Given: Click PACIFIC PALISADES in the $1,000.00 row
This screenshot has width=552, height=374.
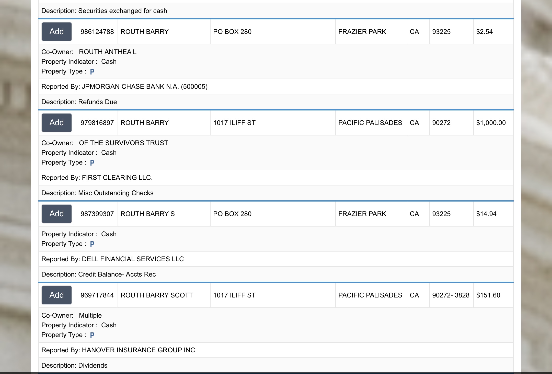Looking at the screenshot, I should pos(370,123).
